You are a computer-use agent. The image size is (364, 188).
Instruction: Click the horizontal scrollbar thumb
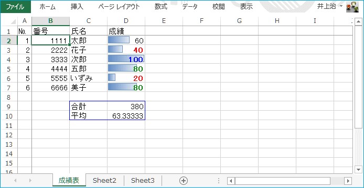tap(283, 181)
